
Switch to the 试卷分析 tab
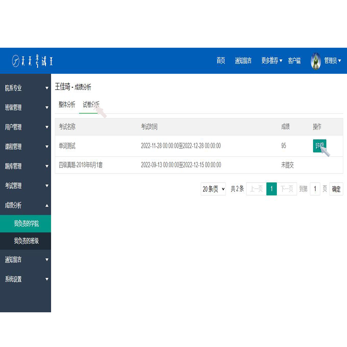tap(91, 104)
